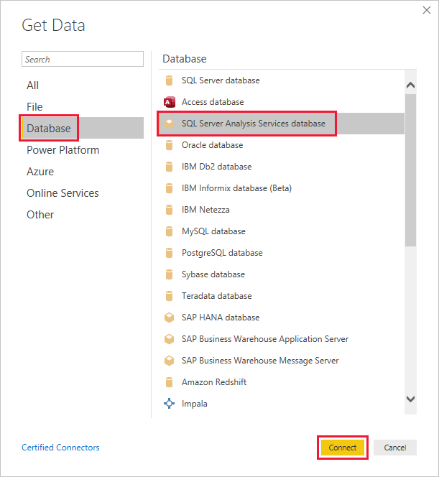The width and height of the screenshot is (439, 477).
Task: Click the Amazon Redshift cylinder icon
Action: (170, 382)
